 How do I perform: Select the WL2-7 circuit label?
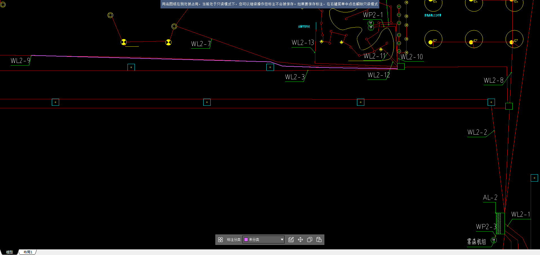(x=201, y=44)
